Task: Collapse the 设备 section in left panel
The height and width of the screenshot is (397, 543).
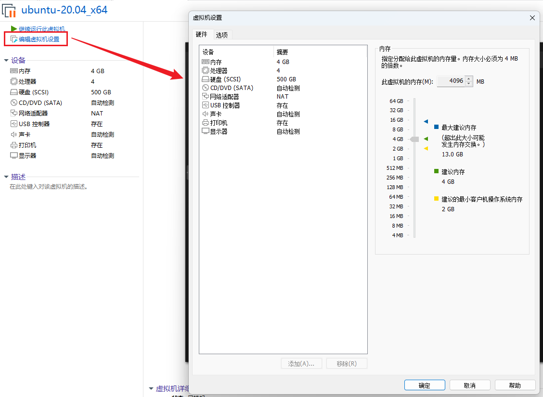Action: click(x=6, y=61)
